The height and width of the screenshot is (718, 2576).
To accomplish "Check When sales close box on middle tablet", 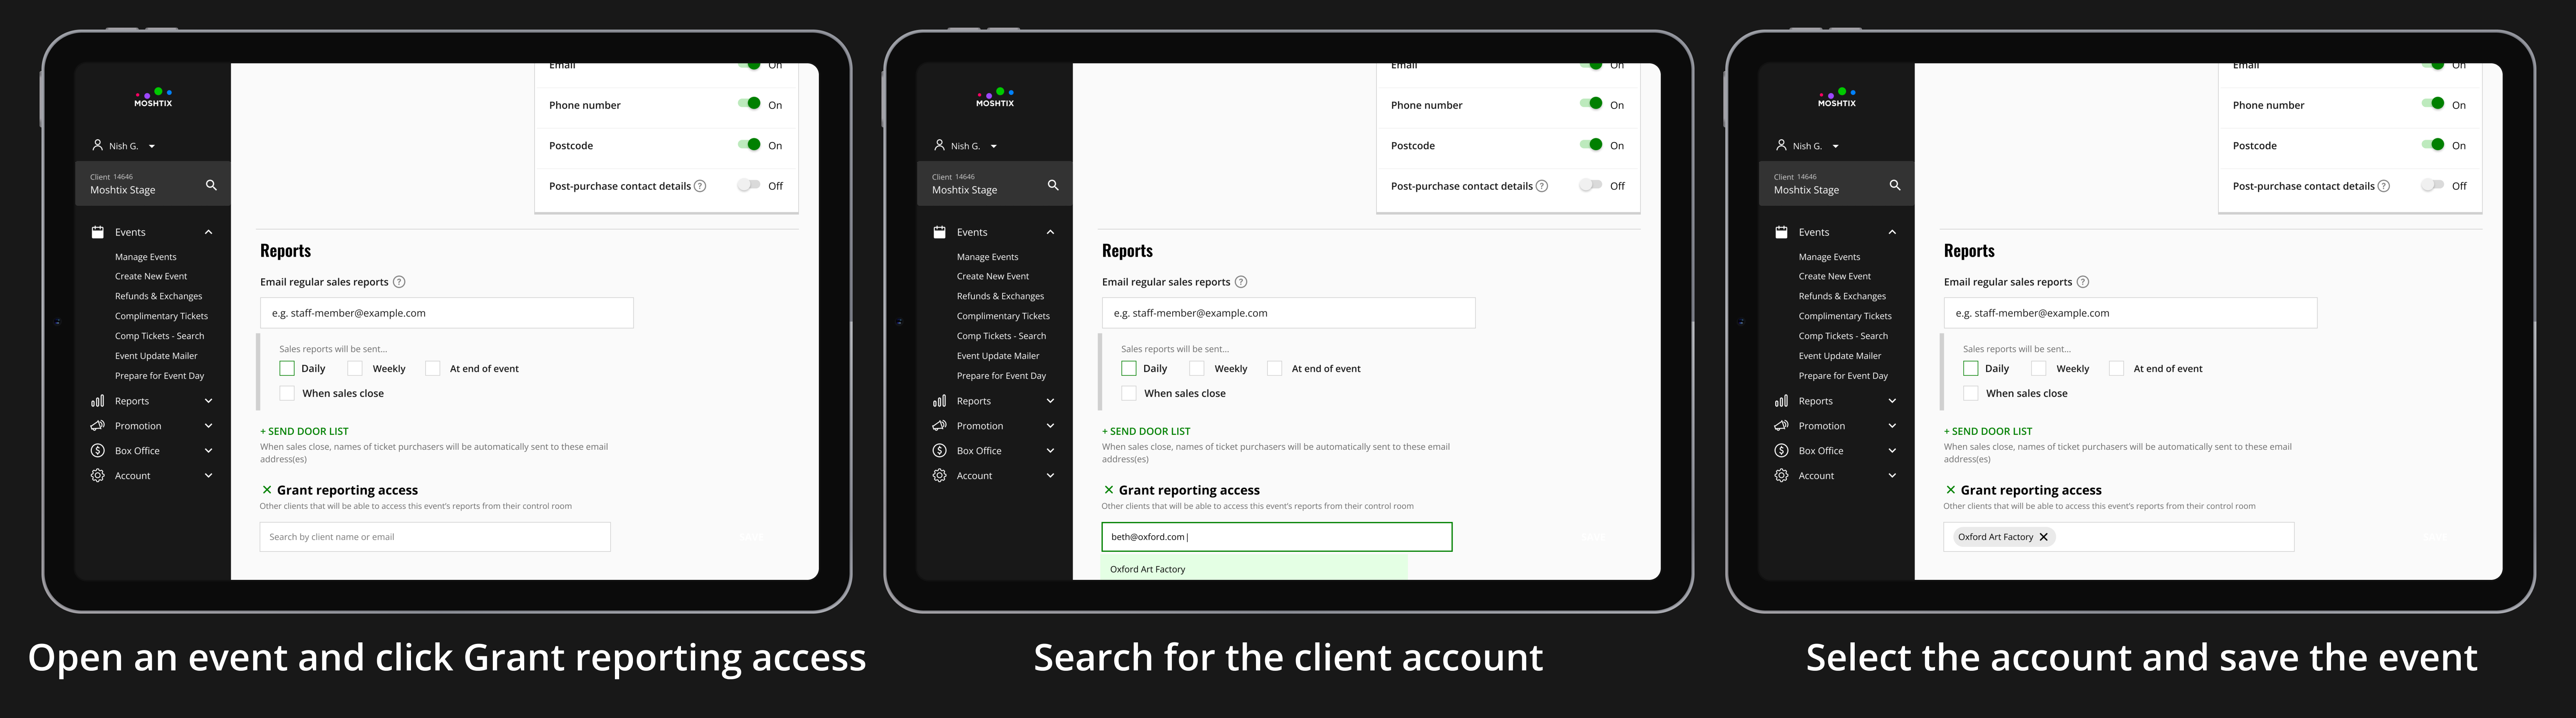I will click(1129, 393).
